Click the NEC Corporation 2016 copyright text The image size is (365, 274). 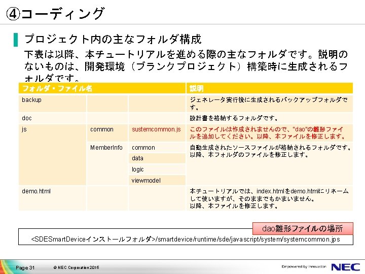tap(76, 267)
